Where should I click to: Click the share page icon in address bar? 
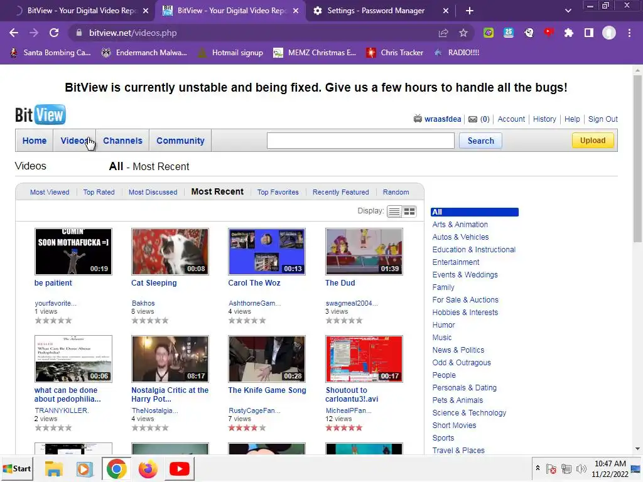[443, 33]
